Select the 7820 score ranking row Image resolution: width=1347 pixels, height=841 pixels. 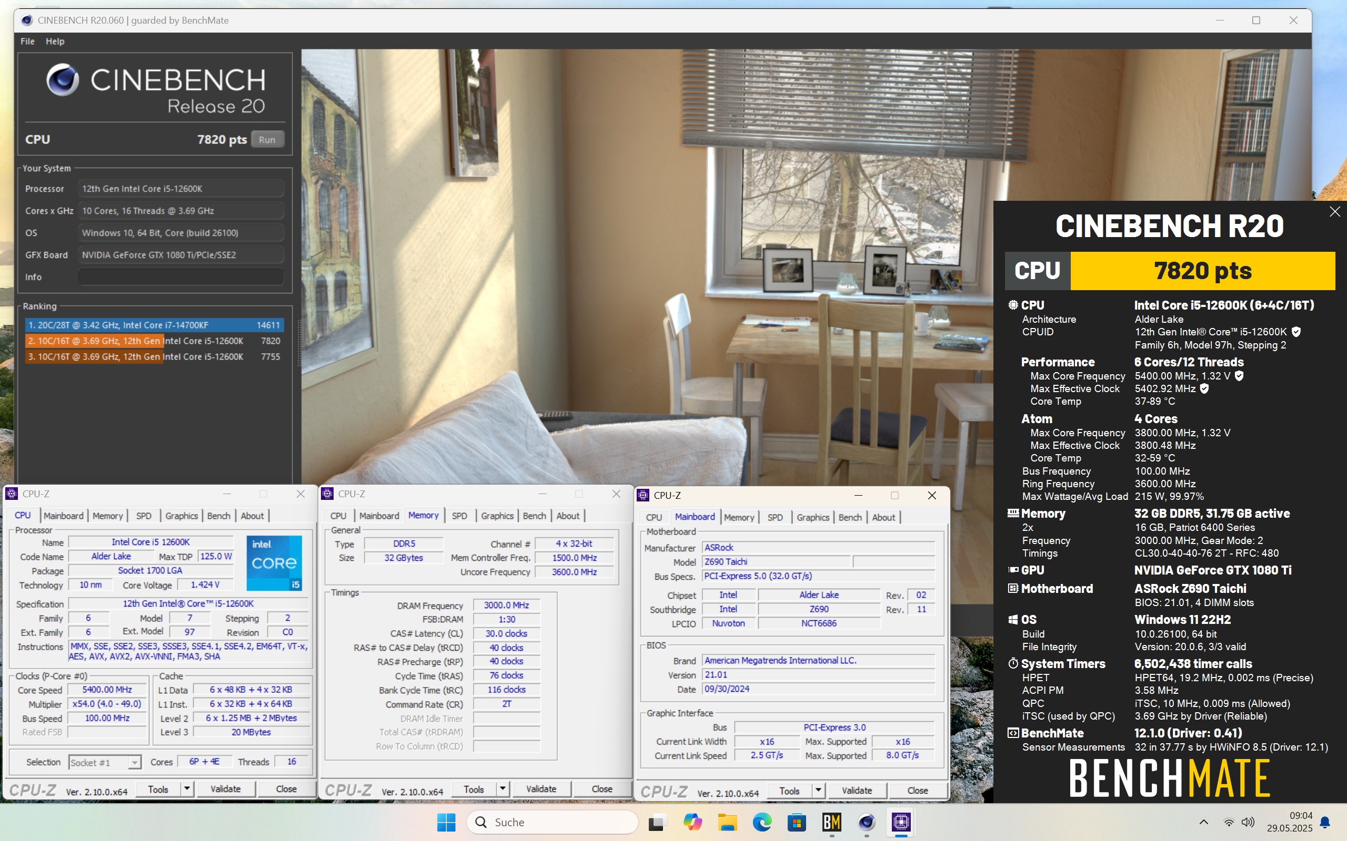click(x=154, y=341)
